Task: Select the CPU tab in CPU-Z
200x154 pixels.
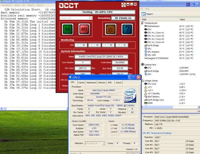Action: point(73,82)
